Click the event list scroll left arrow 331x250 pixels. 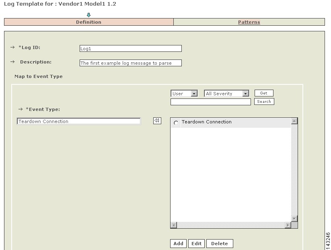(x=174, y=225)
